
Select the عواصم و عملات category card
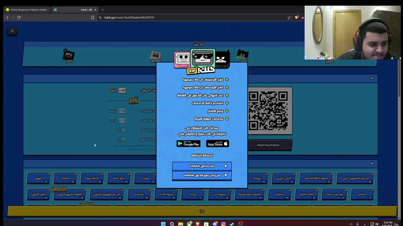334,194
